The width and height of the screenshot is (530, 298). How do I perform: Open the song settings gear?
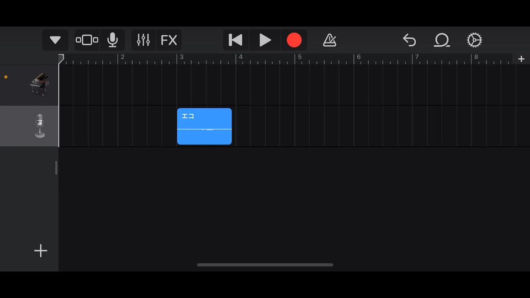click(474, 40)
